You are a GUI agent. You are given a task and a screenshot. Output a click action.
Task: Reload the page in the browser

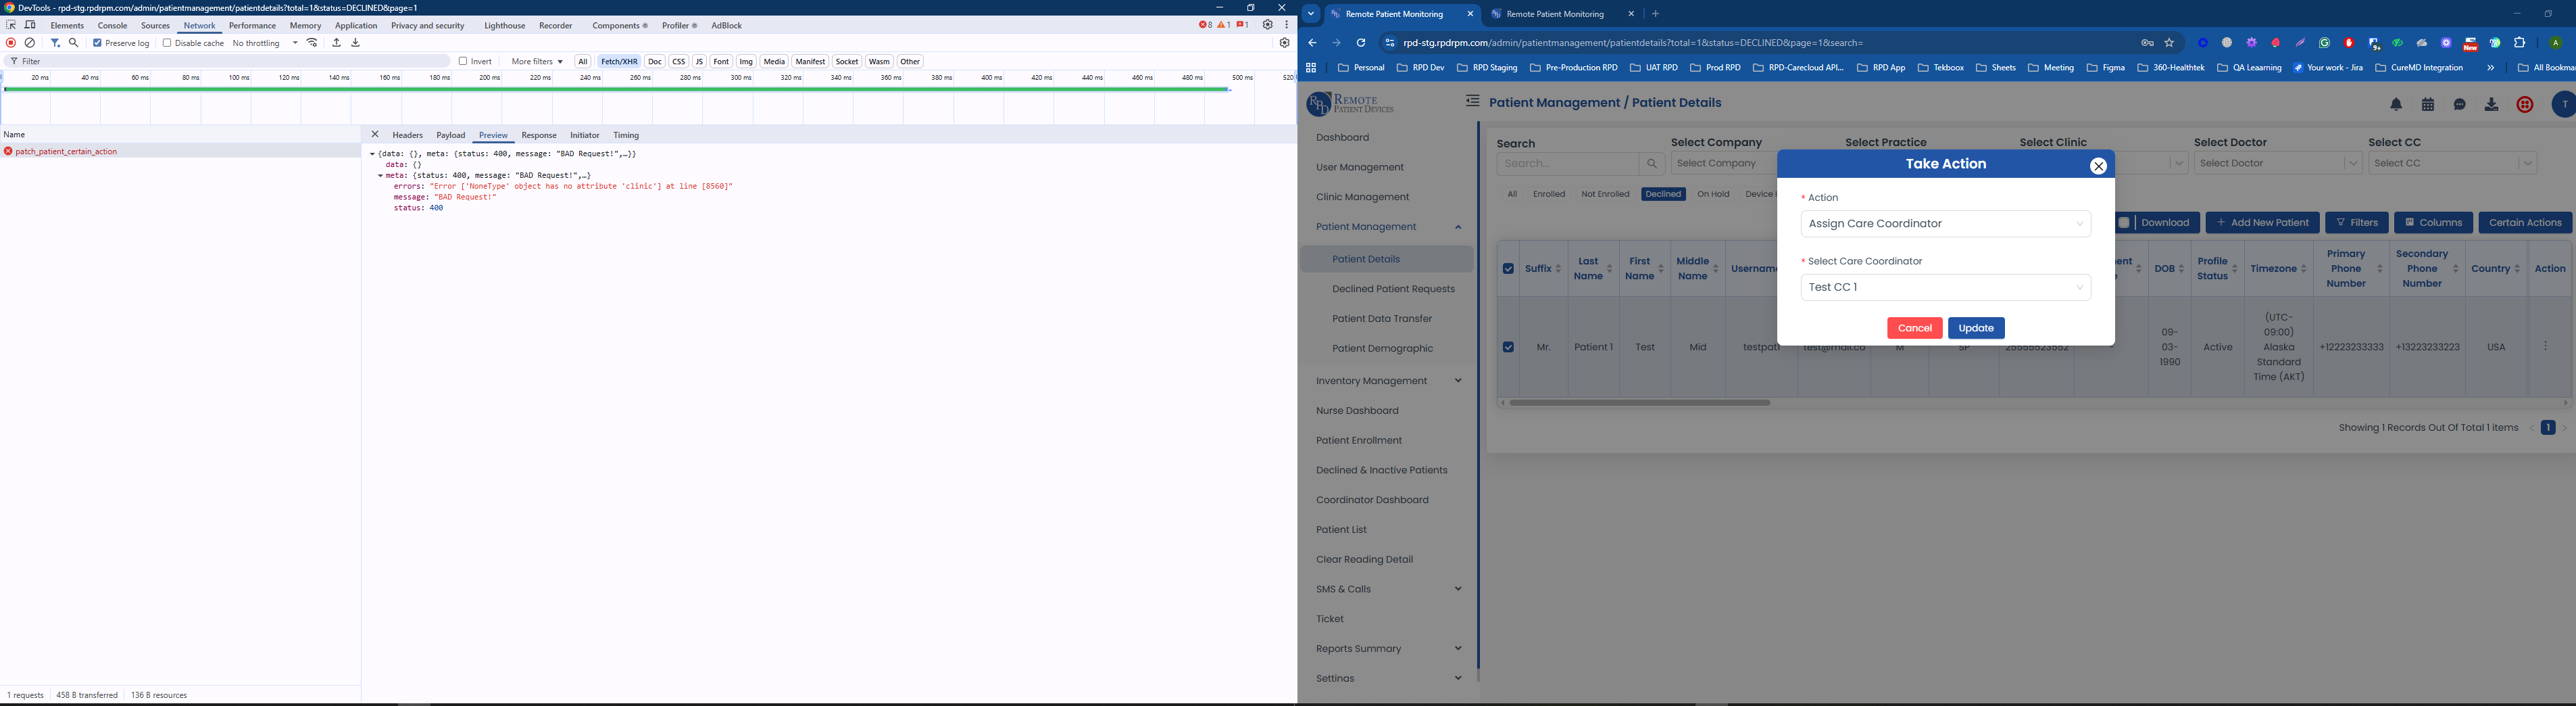tap(1361, 43)
